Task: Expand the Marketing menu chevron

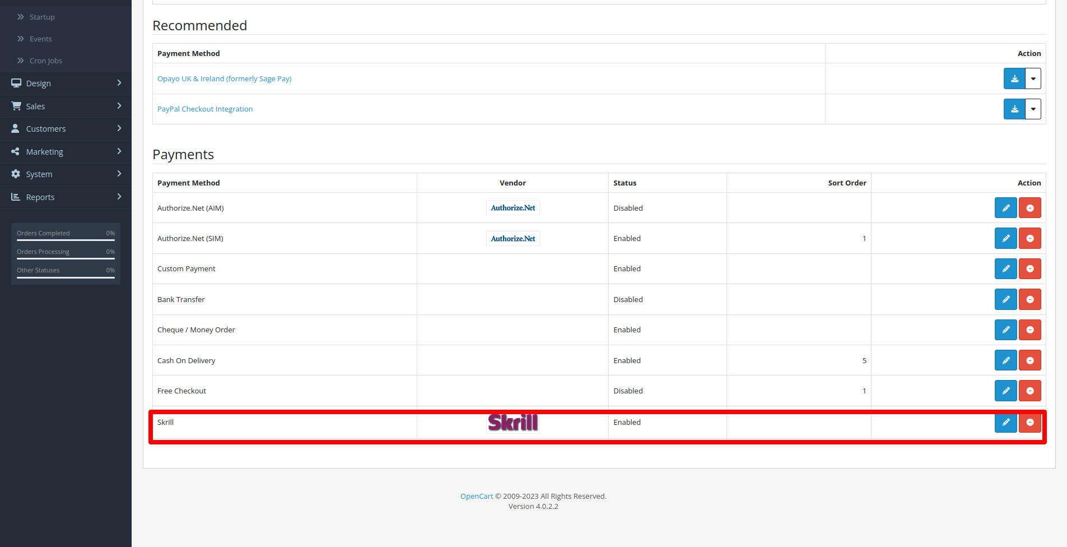Action: pyautogui.click(x=119, y=151)
